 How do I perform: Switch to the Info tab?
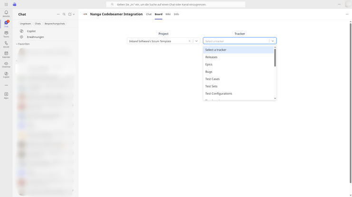point(176,14)
